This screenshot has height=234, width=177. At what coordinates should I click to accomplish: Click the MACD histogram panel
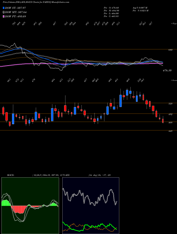tap(30, 206)
